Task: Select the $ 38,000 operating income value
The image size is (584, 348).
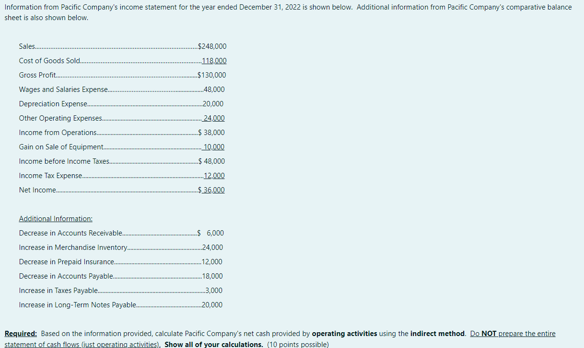Action: tap(211, 133)
